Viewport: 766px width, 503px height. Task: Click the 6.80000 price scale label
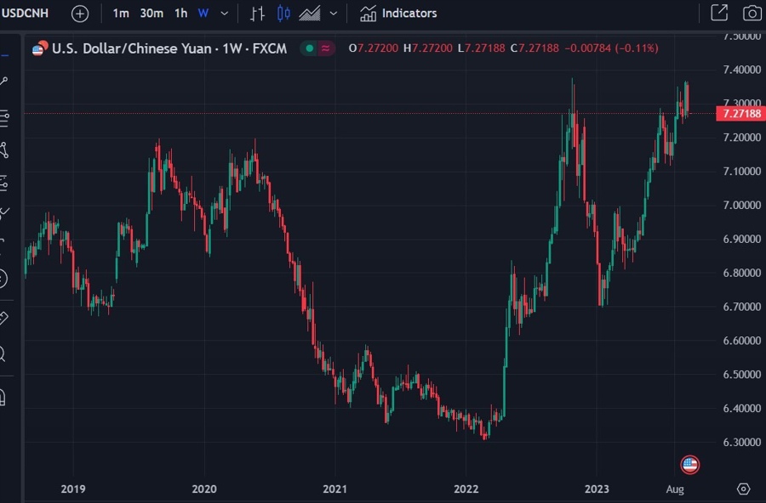tap(741, 273)
